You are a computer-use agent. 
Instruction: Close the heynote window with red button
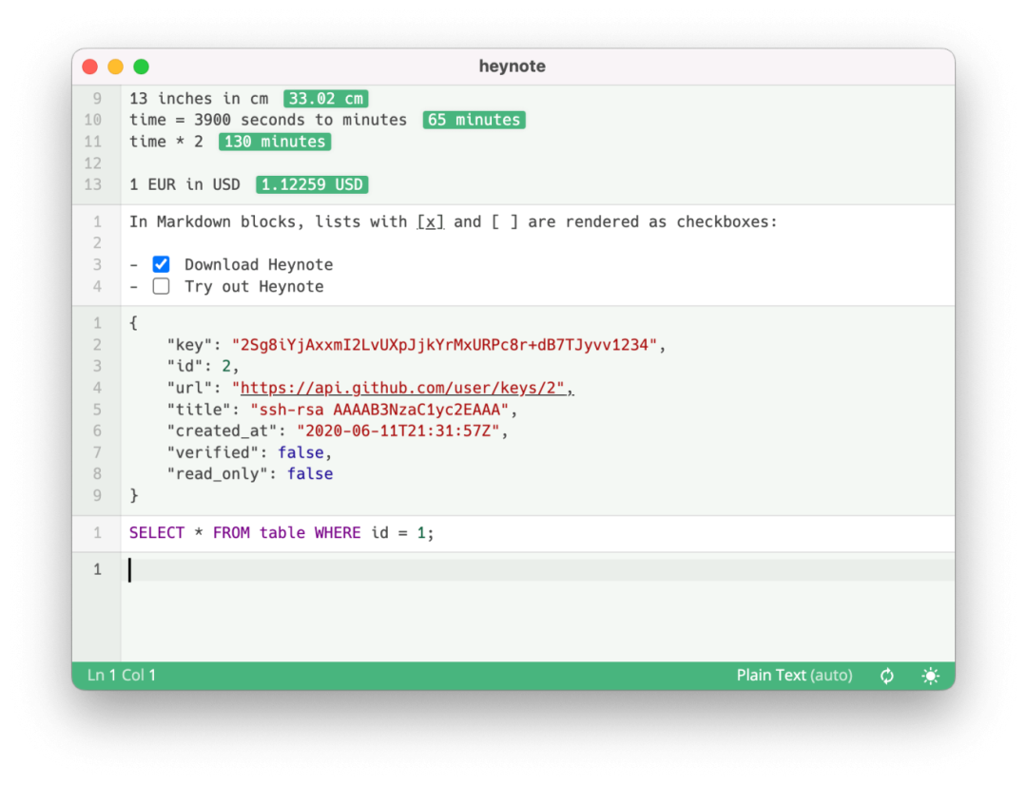point(90,67)
